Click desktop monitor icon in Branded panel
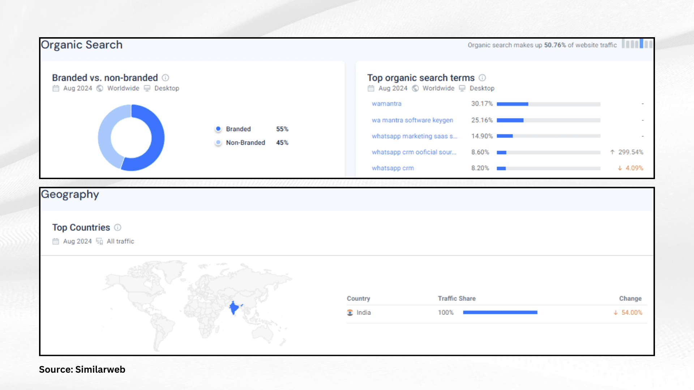Screen dimensions: 694x390 coord(147,88)
